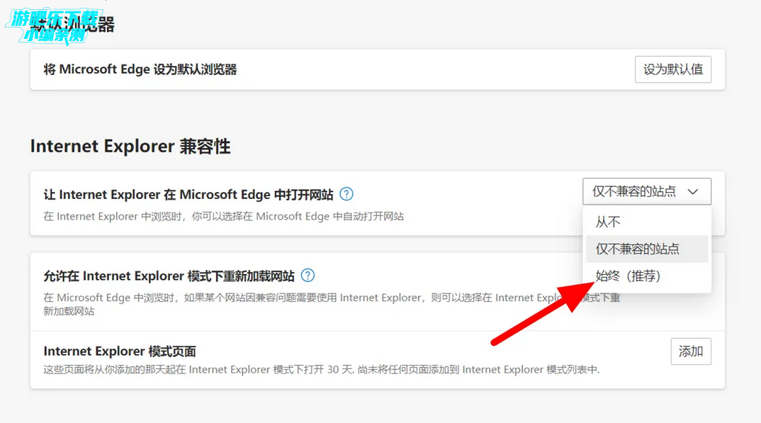The height and width of the screenshot is (423, 761).
Task: Choose 仅不兼容的站点 in the dropdown list
Action: point(646,249)
